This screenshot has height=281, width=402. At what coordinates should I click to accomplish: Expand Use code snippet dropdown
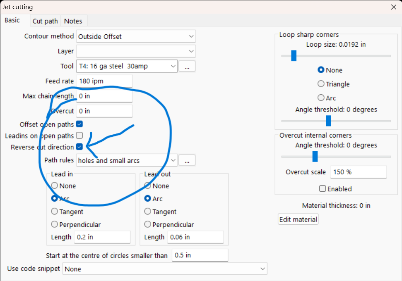coord(165,269)
